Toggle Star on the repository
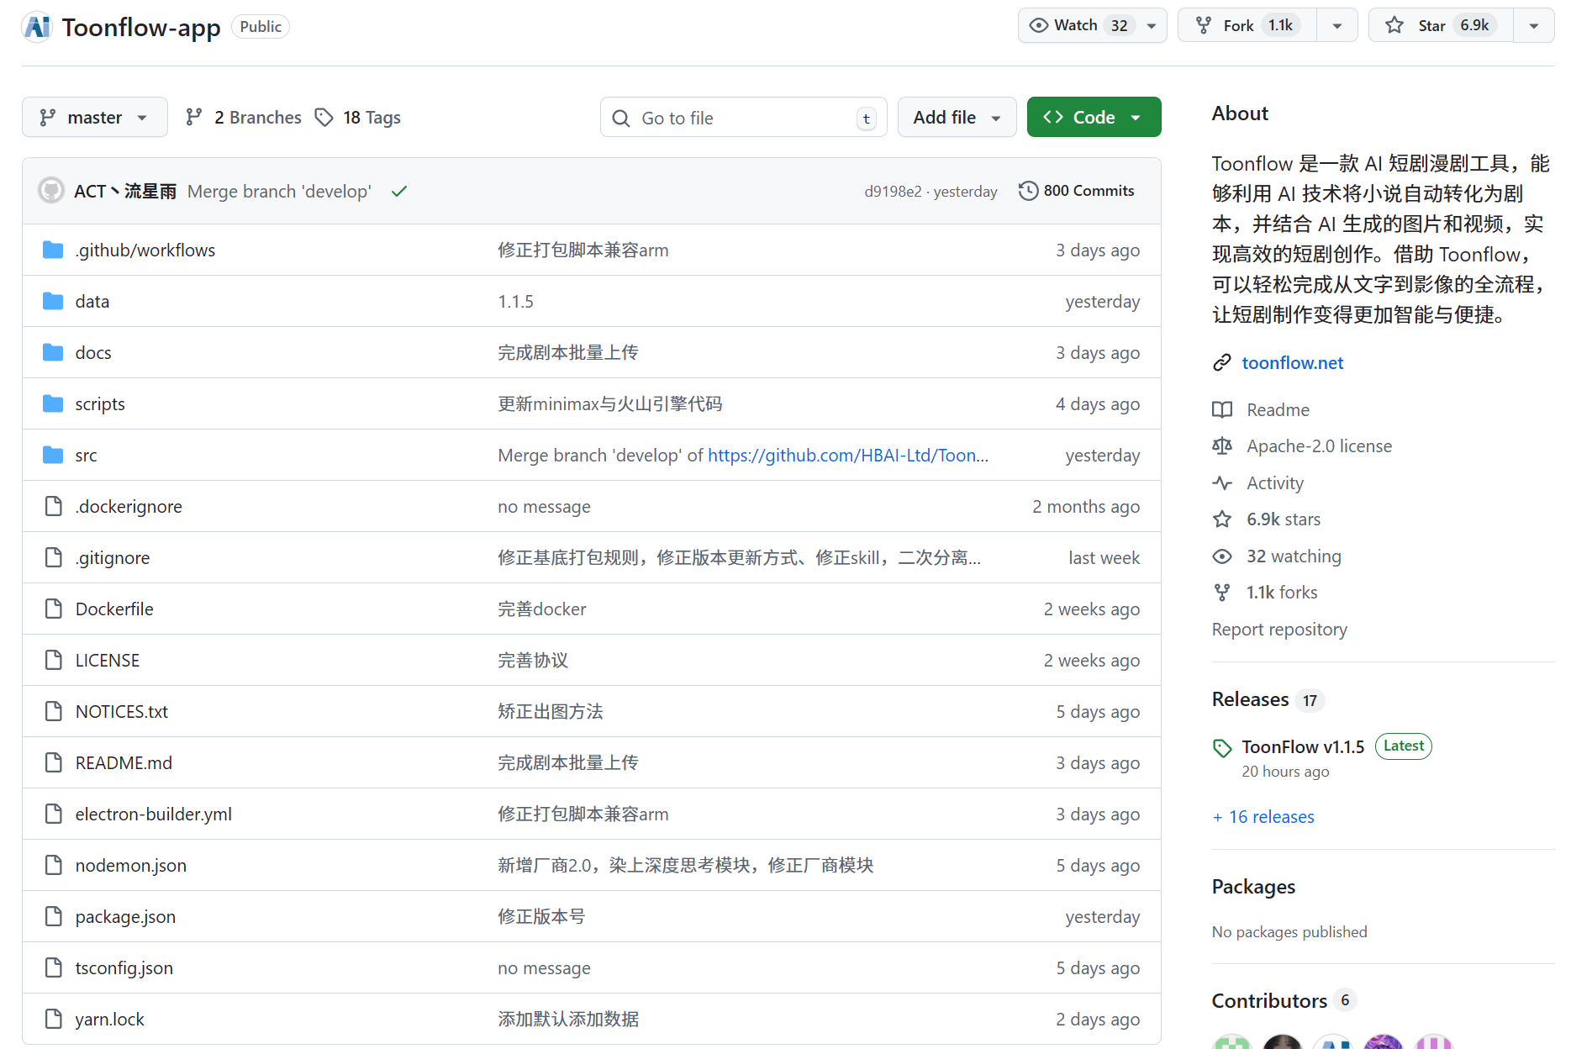The height and width of the screenshot is (1049, 1571). (x=1441, y=25)
